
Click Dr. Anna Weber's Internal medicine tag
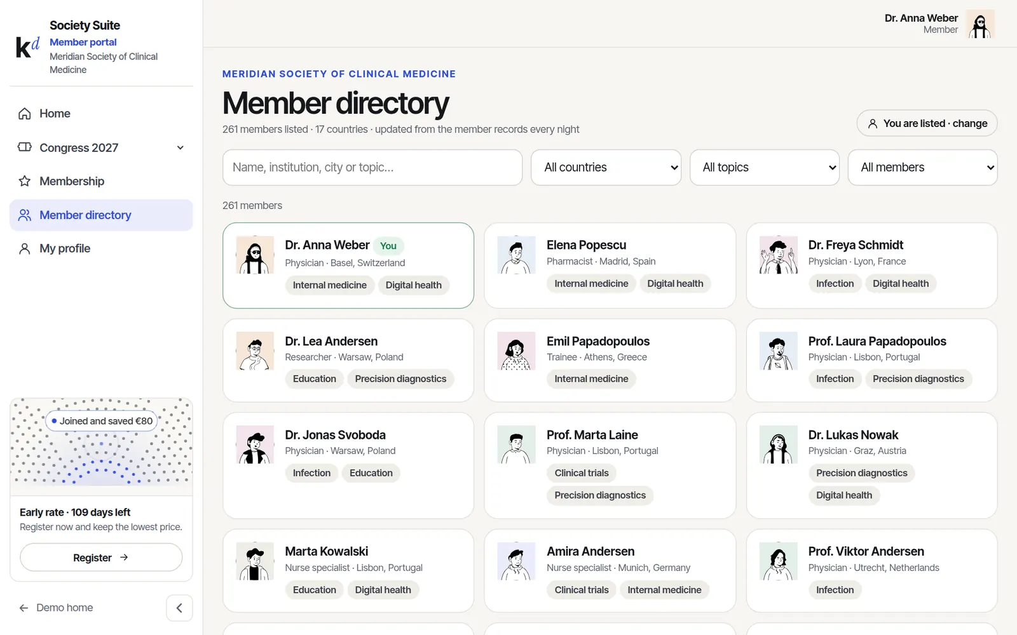(x=330, y=285)
